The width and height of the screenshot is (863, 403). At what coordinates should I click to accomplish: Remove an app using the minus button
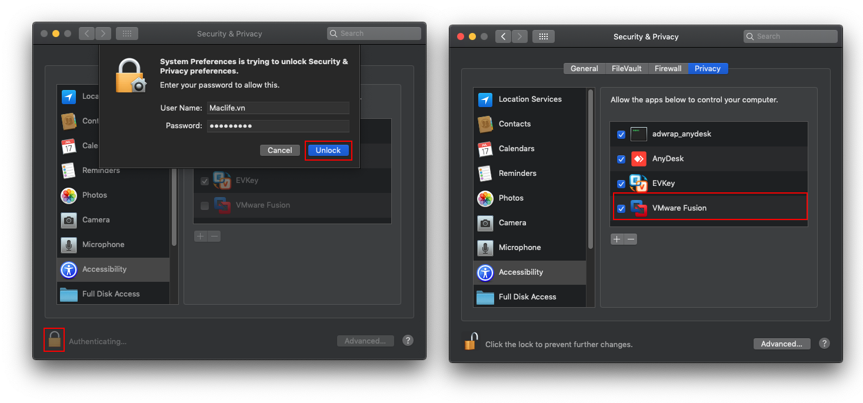click(631, 239)
